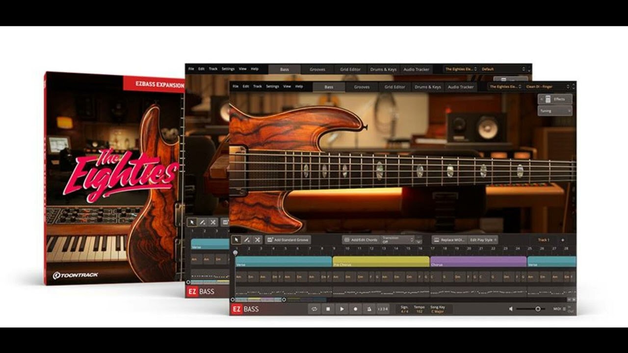Switch to the Grooves tab in back window
This screenshot has height=353, width=628.
tap(317, 69)
